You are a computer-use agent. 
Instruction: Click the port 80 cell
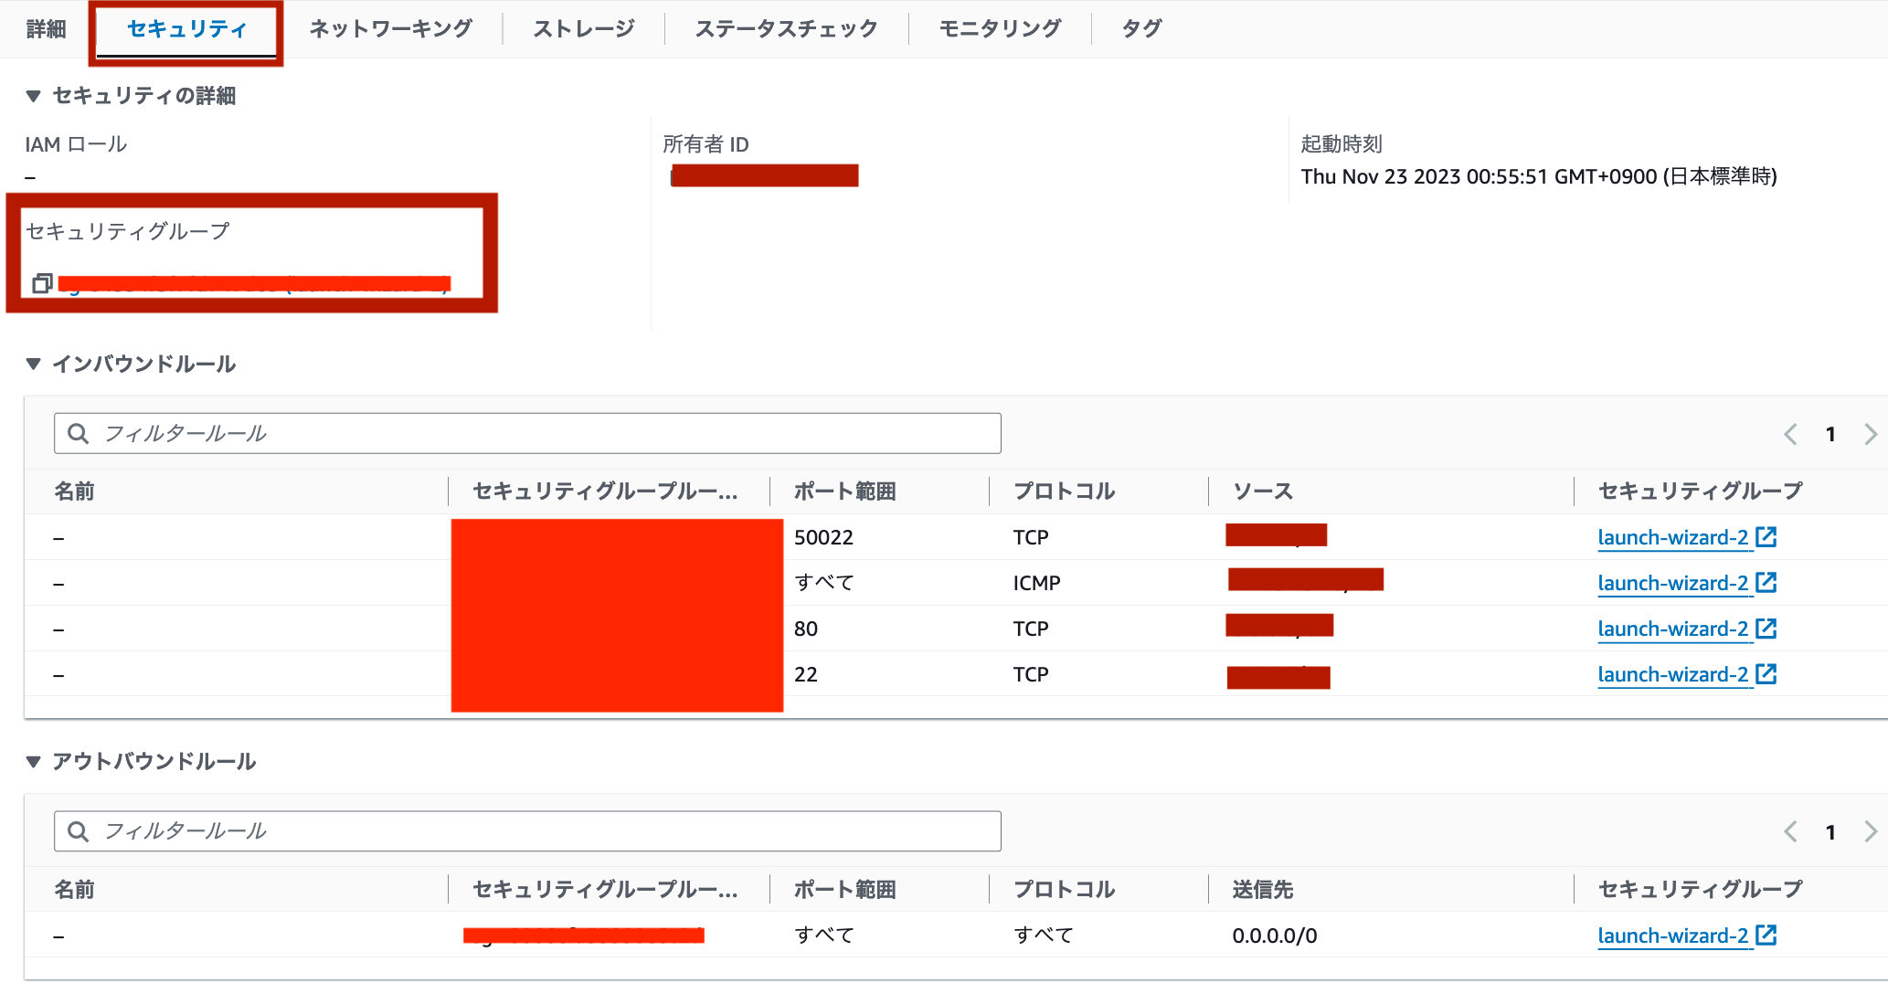click(806, 629)
